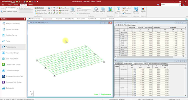Click the user account icon
Screen dimensions: 188x100
click(184, 5)
